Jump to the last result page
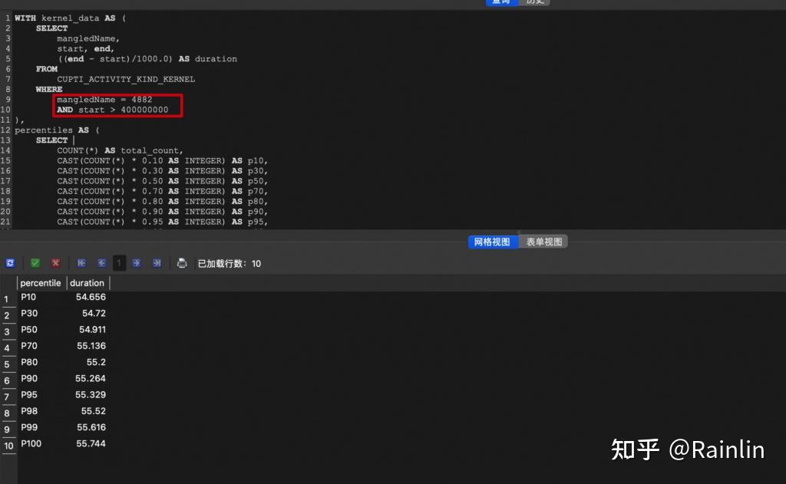Viewport: 786px width, 484px height. click(157, 262)
